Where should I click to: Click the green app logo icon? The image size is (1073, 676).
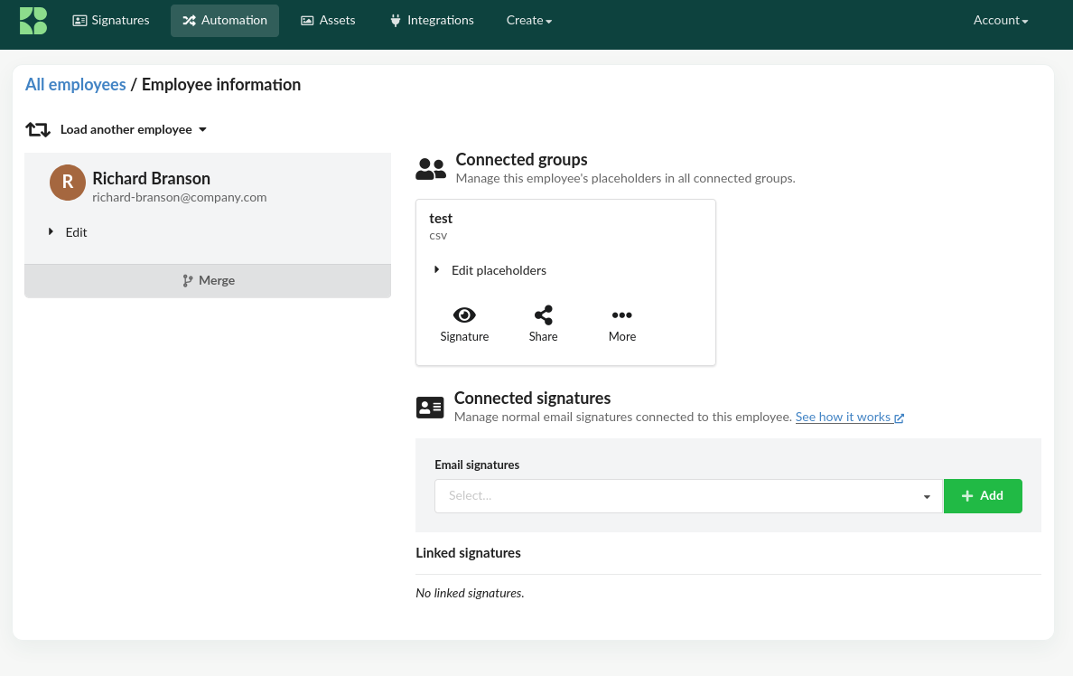pyautogui.click(x=33, y=21)
